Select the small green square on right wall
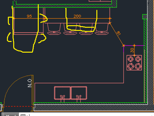This screenshot has height=116, width=154. [145, 17]
